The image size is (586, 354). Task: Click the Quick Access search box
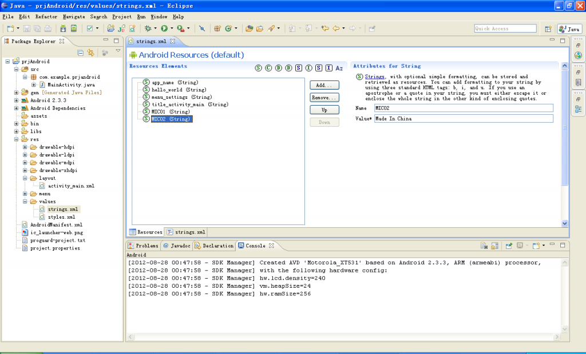point(505,29)
